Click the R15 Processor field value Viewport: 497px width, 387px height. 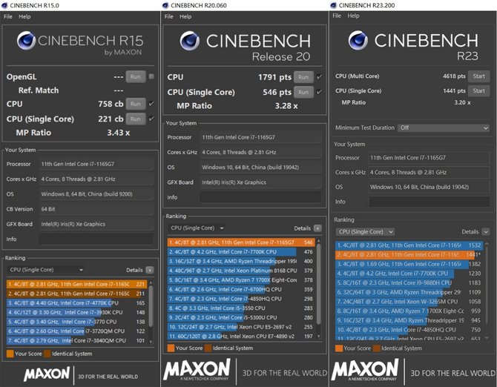point(96,164)
